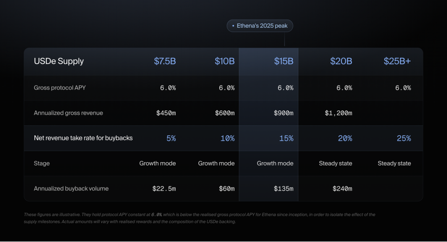This screenshot has width=447, height=242.
Task: Click the blue dot in the peak badge
Action: point(233,26)
